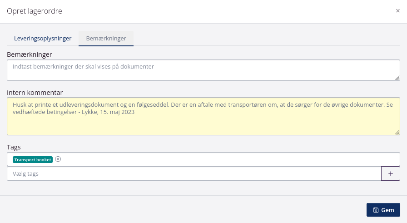Click empty area of selected tags box

click(227, 159)
